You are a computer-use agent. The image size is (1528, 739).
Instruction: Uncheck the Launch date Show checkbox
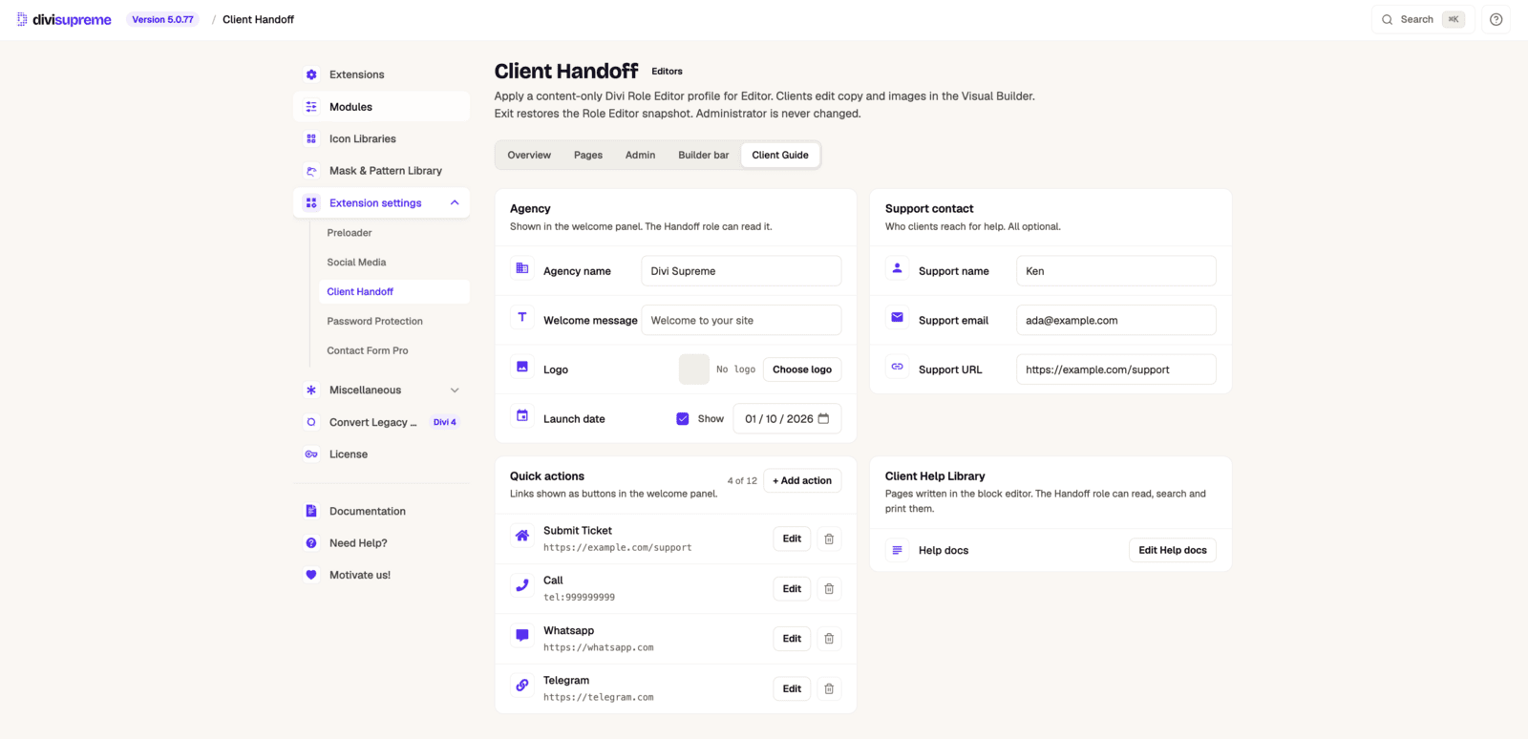[683, 419]
